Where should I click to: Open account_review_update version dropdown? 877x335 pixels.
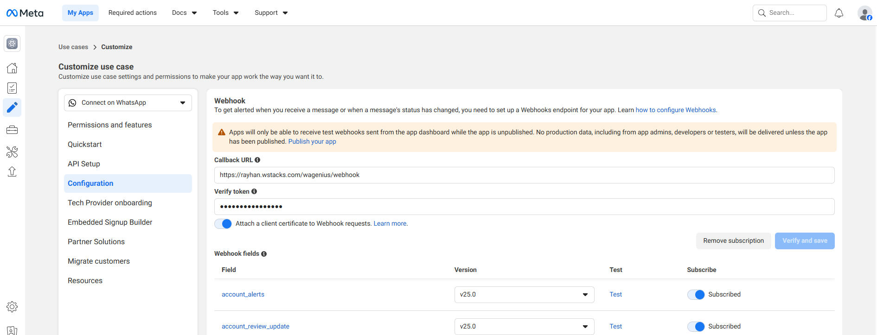point(525,327)
